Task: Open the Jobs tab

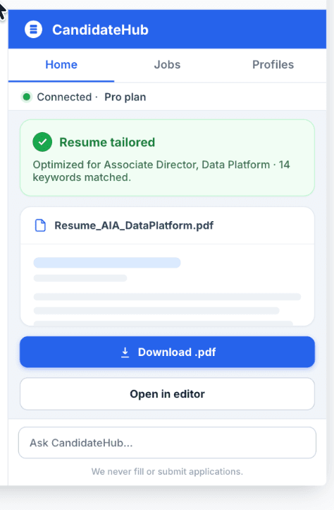Action: click(167, 65)
